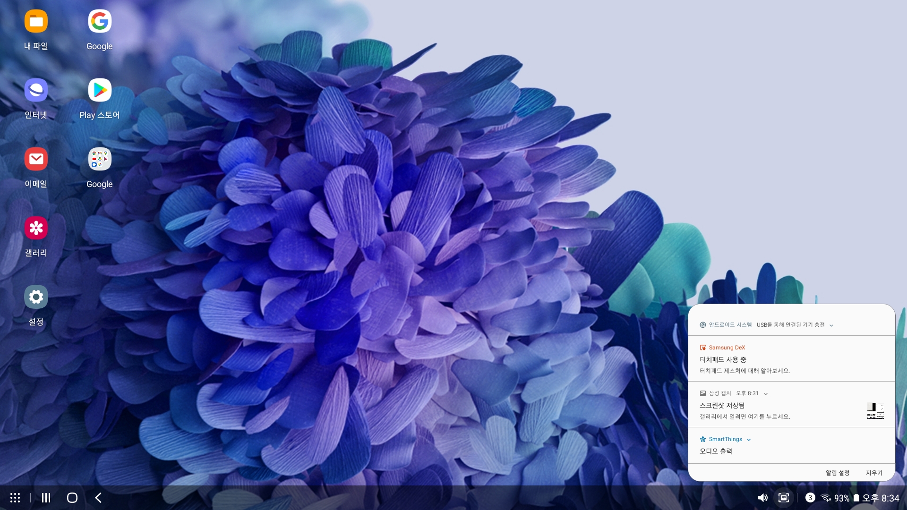Open the 내 파일 (My Files) app
907x510 pixels.
tap(36, 21)
